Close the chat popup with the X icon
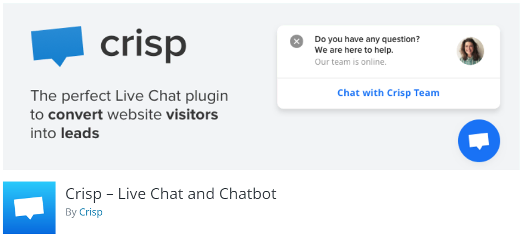Image resolution: width=524 pixels, height=238 pixels. (x=296, y=41)
